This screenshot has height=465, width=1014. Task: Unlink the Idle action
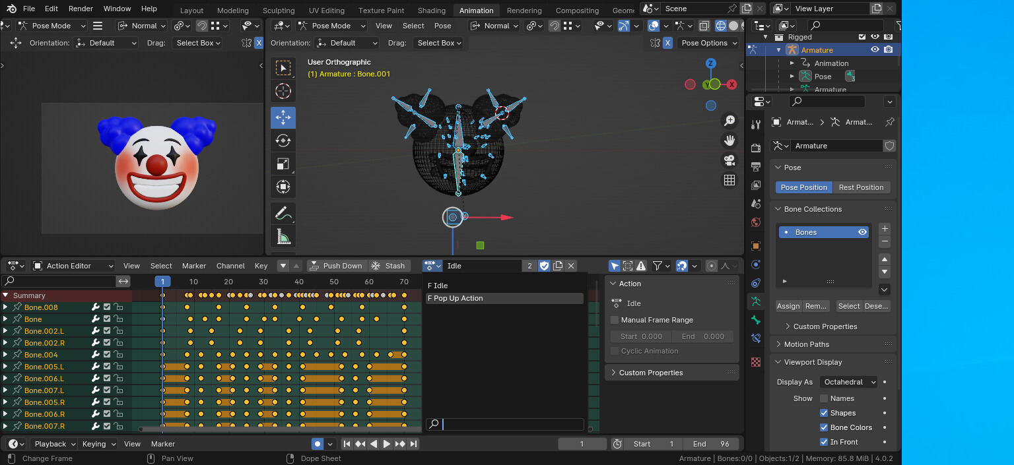(x=571, y=266)
